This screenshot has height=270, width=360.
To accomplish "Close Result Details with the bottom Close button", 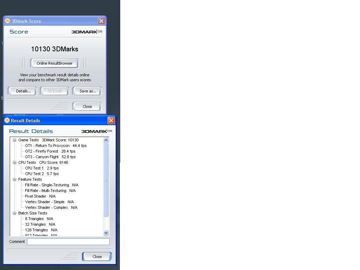I will click(97, 256).
